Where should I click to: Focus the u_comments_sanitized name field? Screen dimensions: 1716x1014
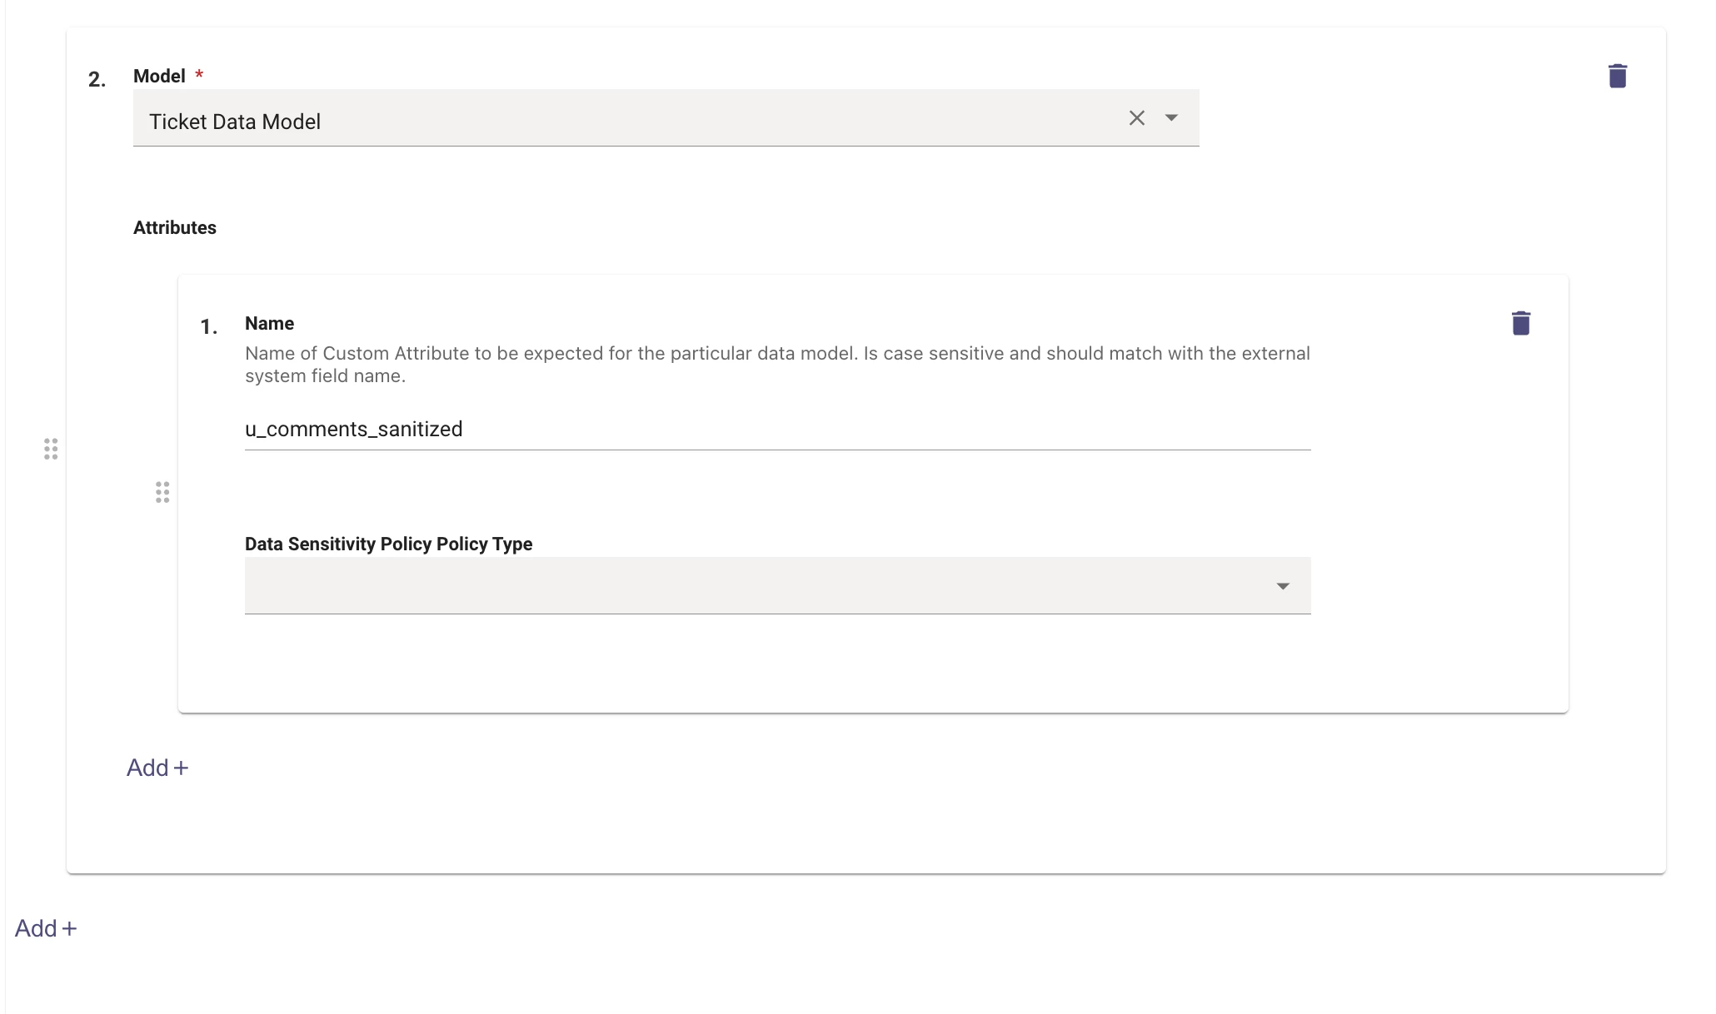coord(777,430)
